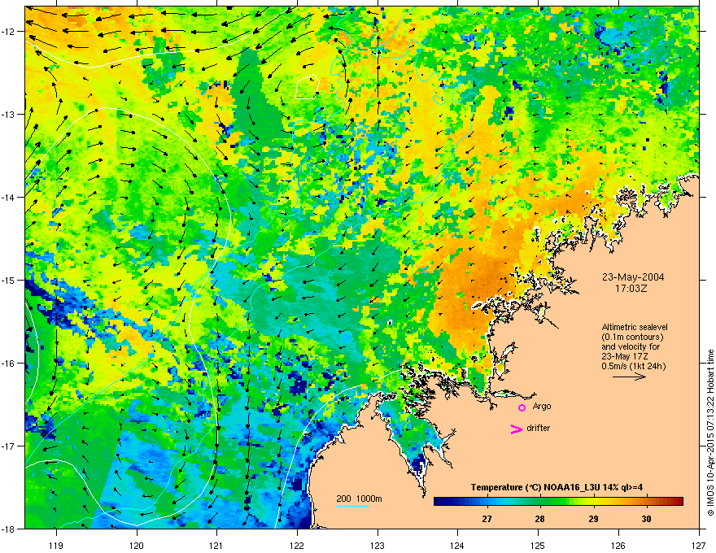Click the latitude axis label -13
This screenshot has height=553, width=716.
point(9,114)
